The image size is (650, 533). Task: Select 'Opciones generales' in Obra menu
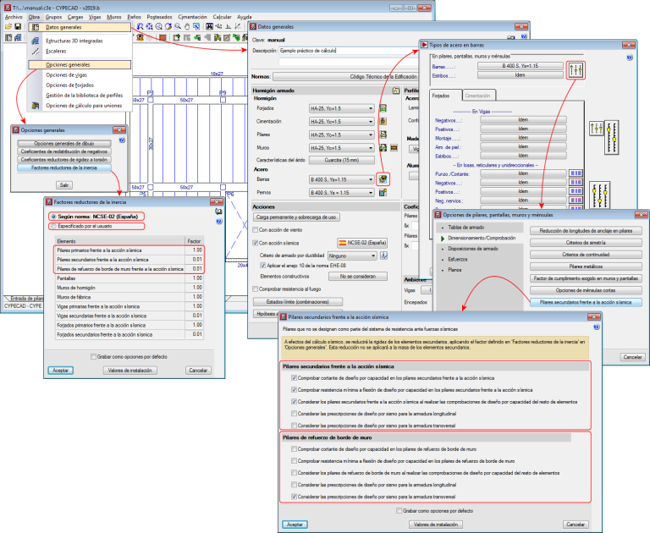point(68,64)
